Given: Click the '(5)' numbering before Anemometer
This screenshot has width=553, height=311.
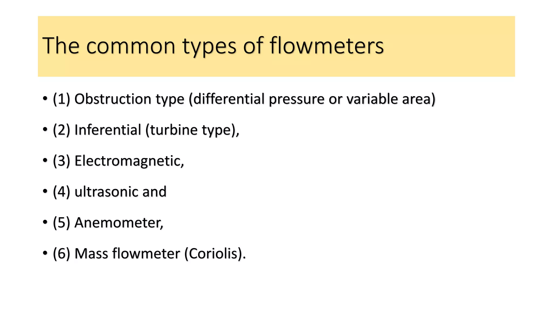Looking at the screenshot, I should (62, 223).
